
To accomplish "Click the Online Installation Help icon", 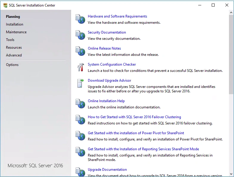I will [x=80, y=104].
